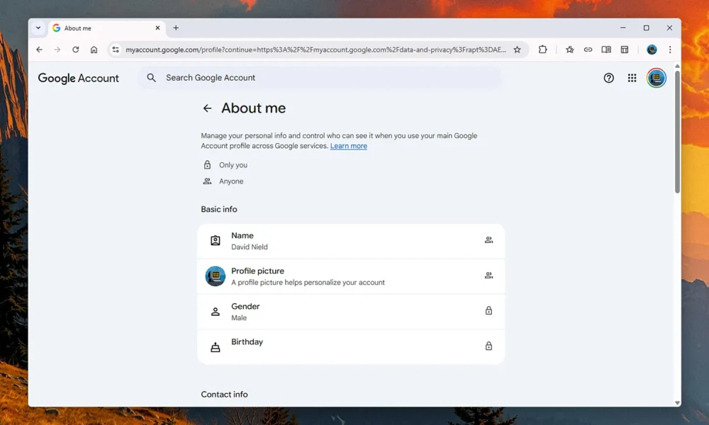Click the profile picture thumbnail image
Image resolution: width=709 pixels, height=425 pixels.
(x=216, y=276)
